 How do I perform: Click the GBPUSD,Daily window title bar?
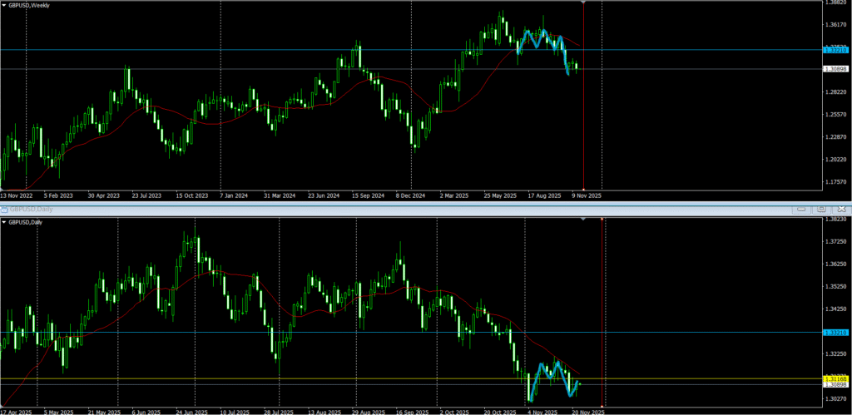[333, 208]
